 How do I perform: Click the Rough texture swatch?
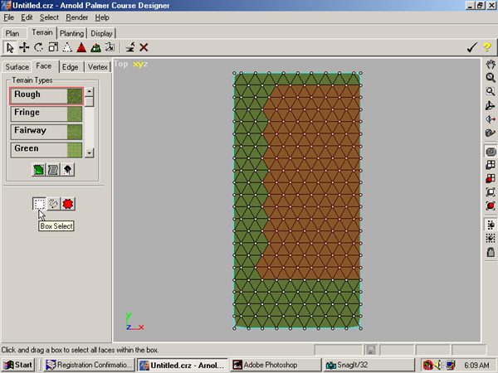tap(75, 96)
